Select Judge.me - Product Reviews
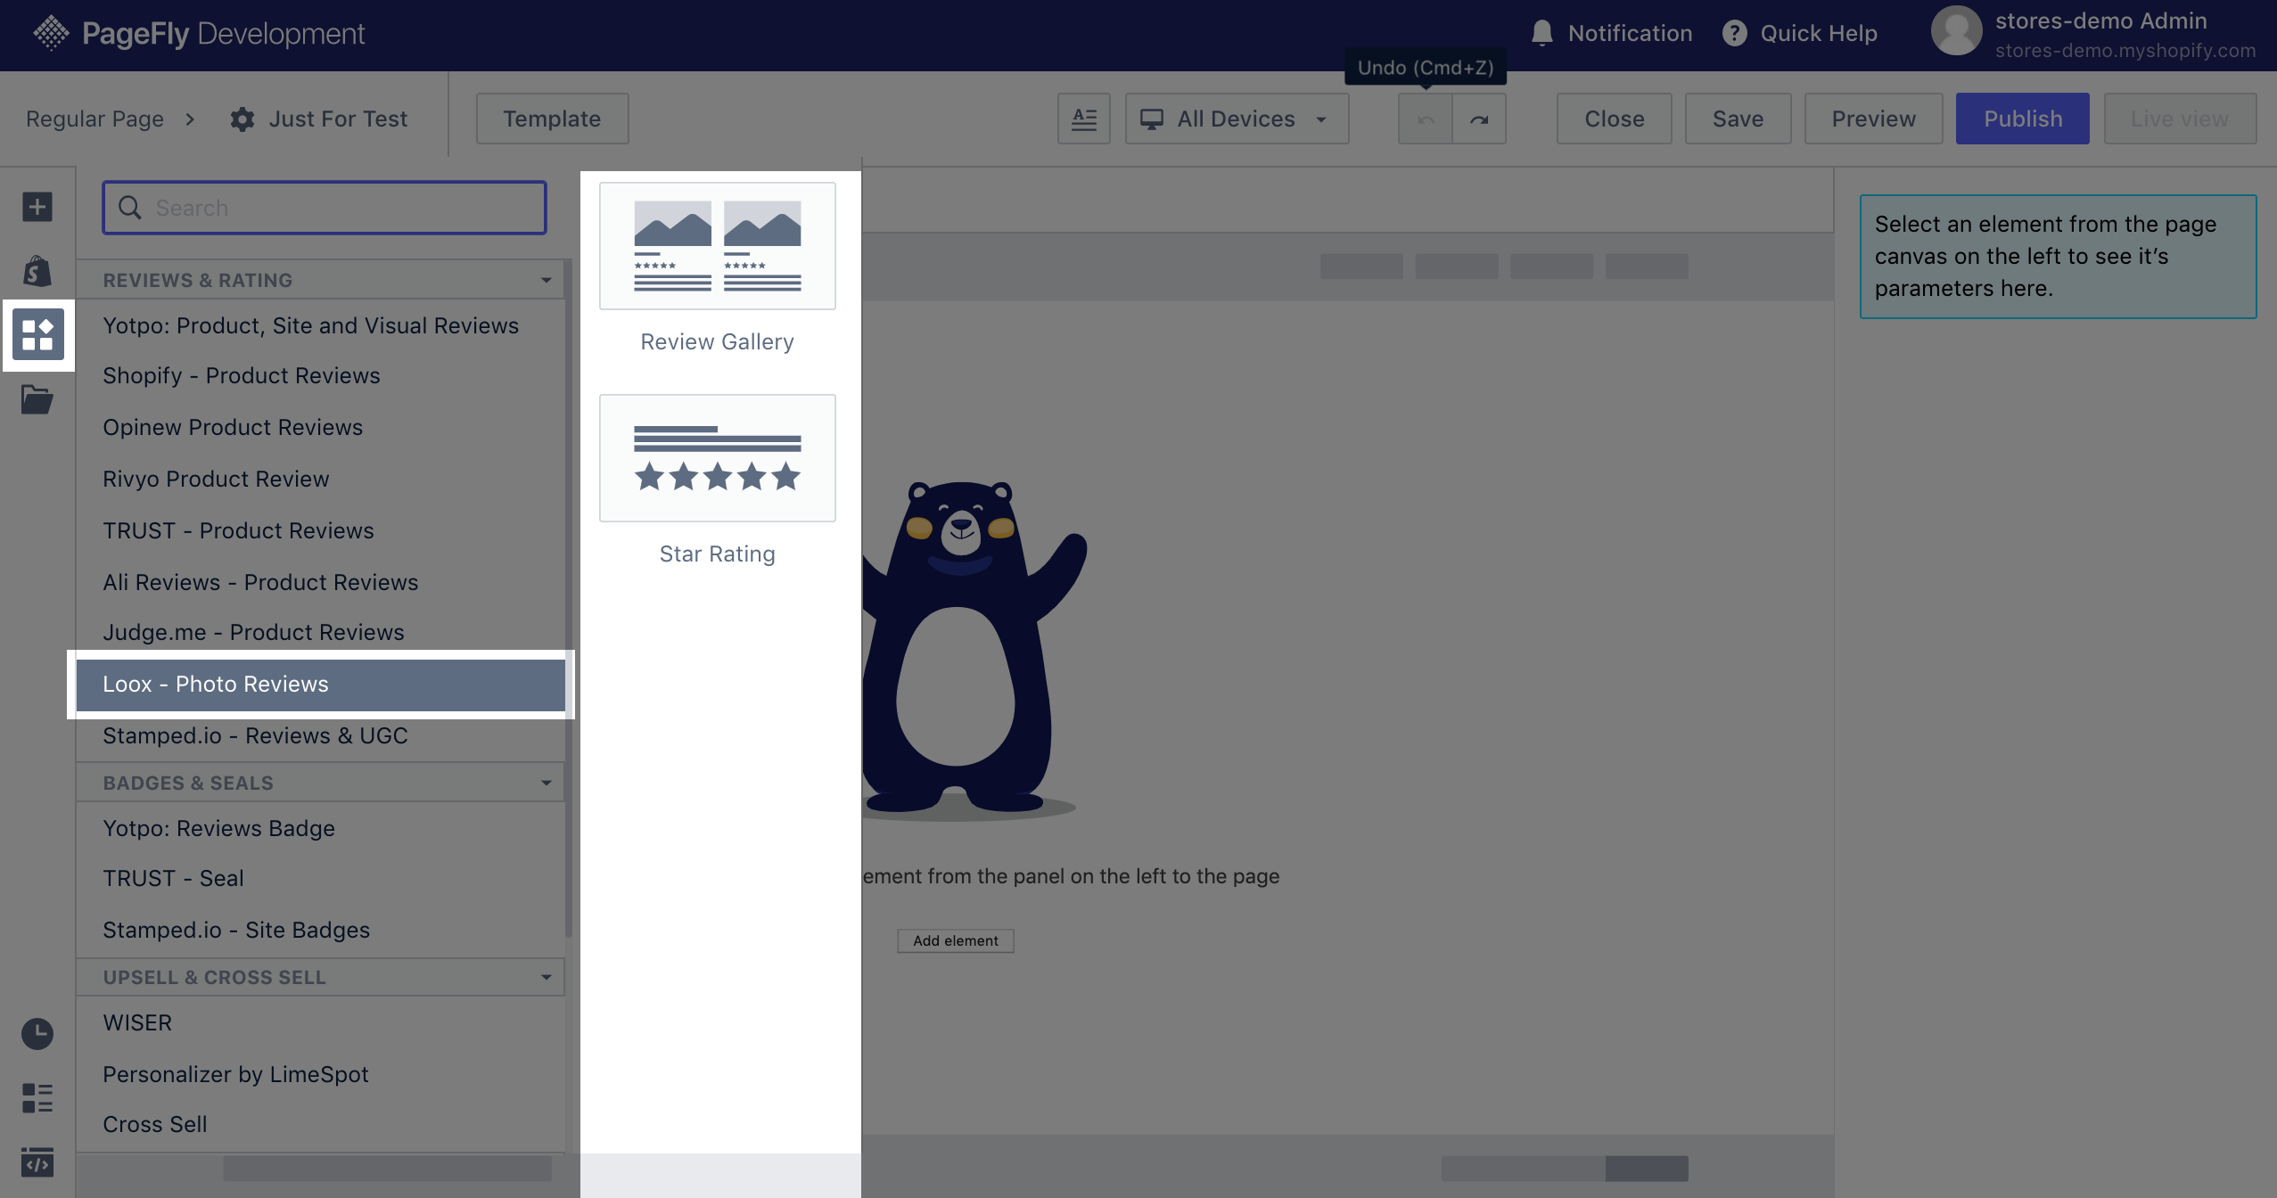Screen dimensions: 2277x1198 coord(320,632)
